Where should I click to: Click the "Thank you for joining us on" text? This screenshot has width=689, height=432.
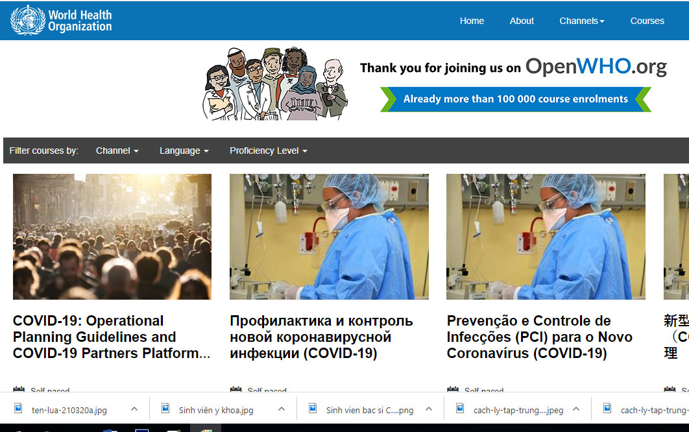point(441,68)
